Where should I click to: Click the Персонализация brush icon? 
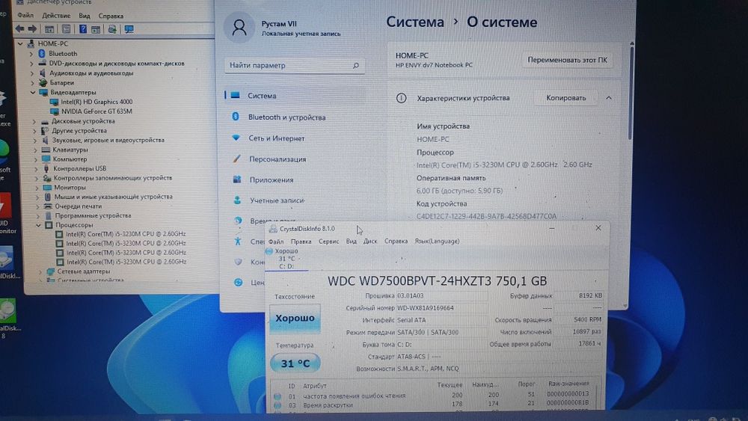coord(236,159)
